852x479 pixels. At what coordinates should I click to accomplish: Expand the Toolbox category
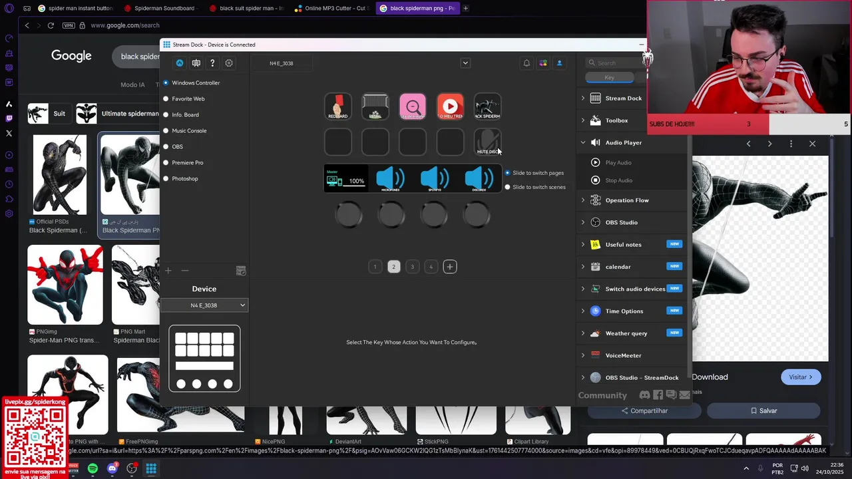583,120
